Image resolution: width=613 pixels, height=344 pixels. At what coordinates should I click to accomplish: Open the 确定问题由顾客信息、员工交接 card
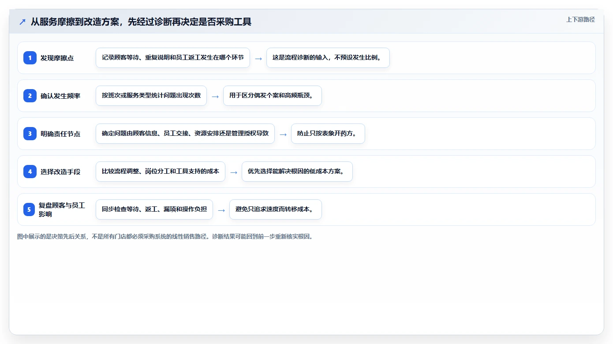185,134
